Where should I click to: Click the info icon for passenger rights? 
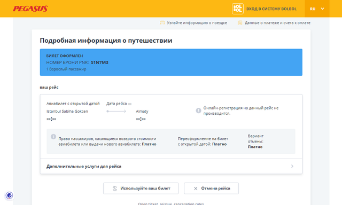tap(53, 137)
